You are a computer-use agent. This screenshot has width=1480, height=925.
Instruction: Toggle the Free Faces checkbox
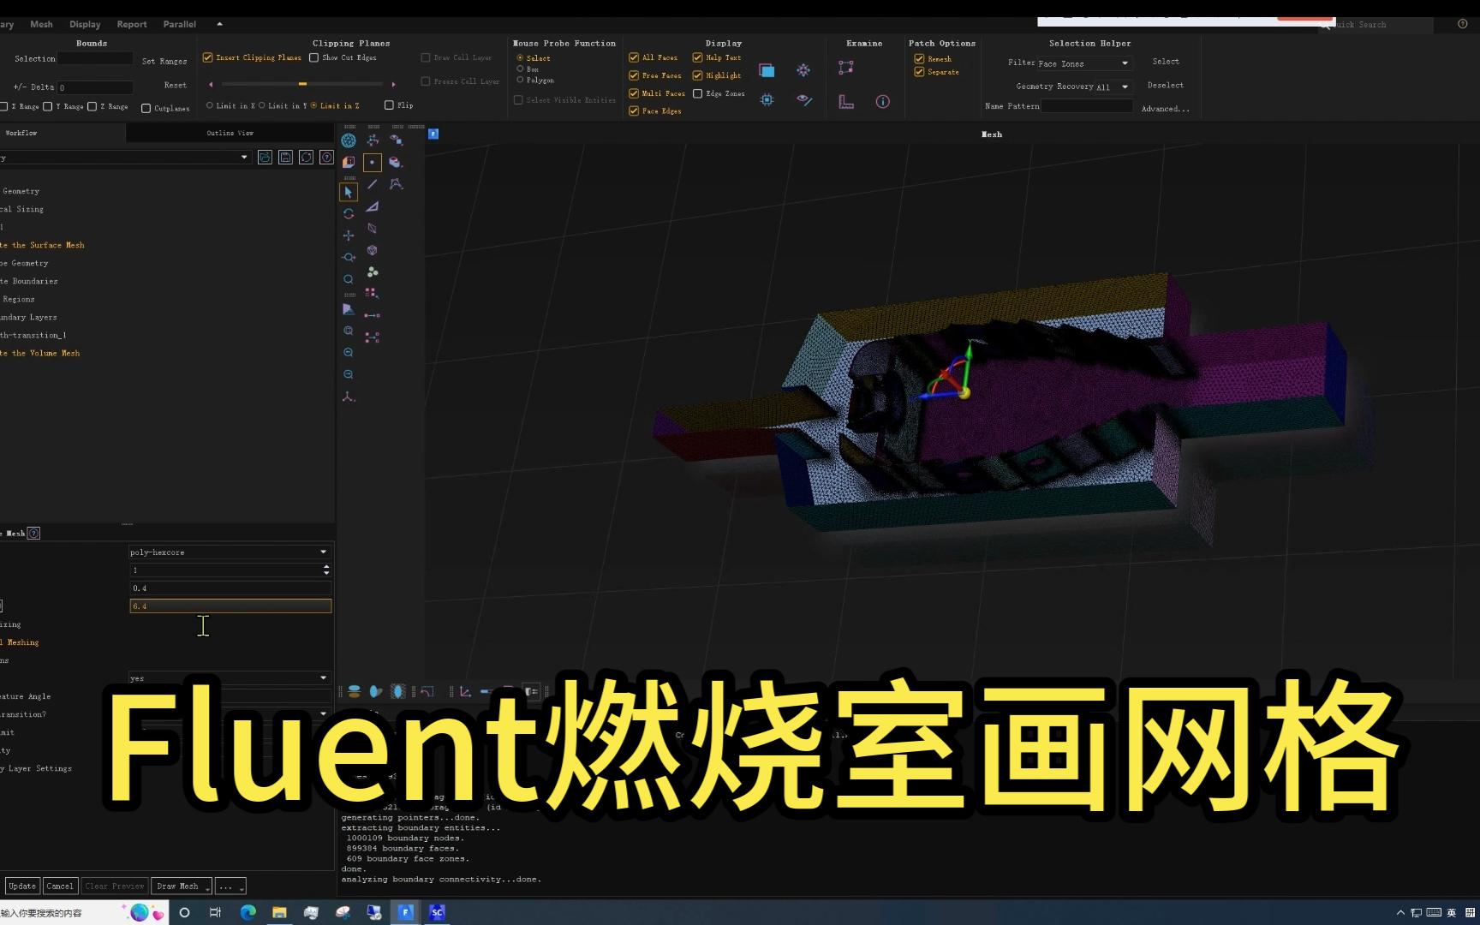tap(634, 75)
